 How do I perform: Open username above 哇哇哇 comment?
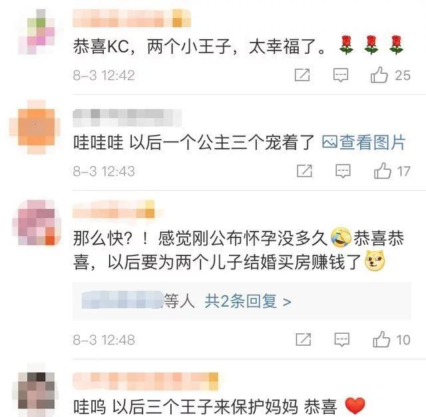127,118
